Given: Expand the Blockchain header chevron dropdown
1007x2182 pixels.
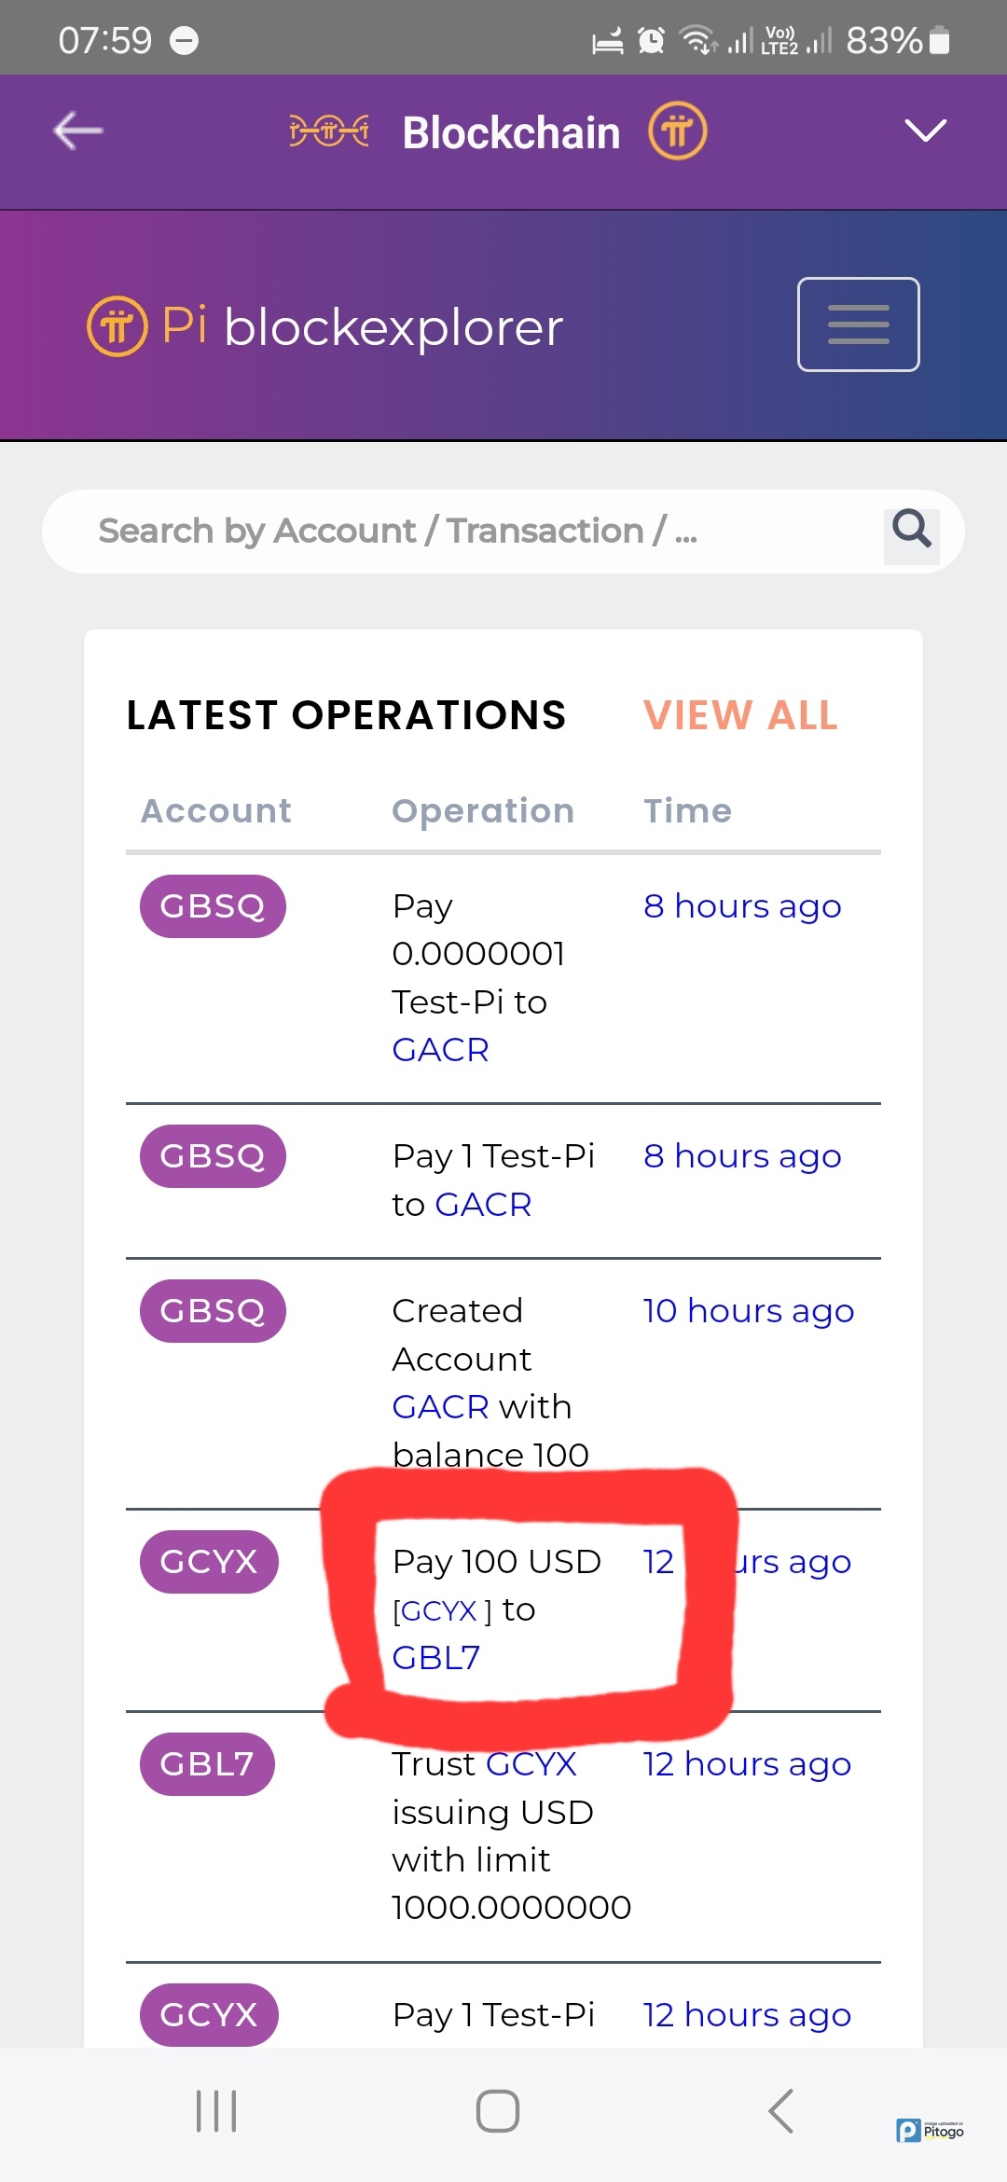Looking at the screenshot, I should (x=925, y=131).
